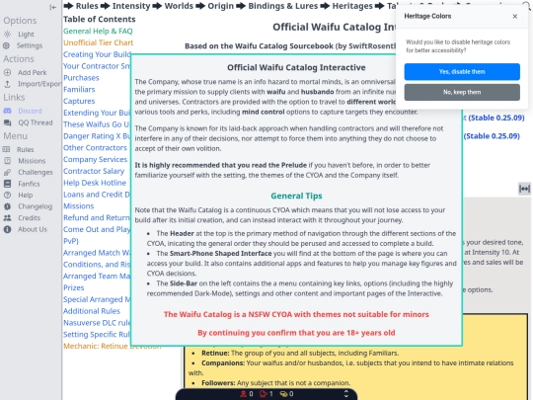Collapse the sidebar with the arrow icon

(52, 7)
